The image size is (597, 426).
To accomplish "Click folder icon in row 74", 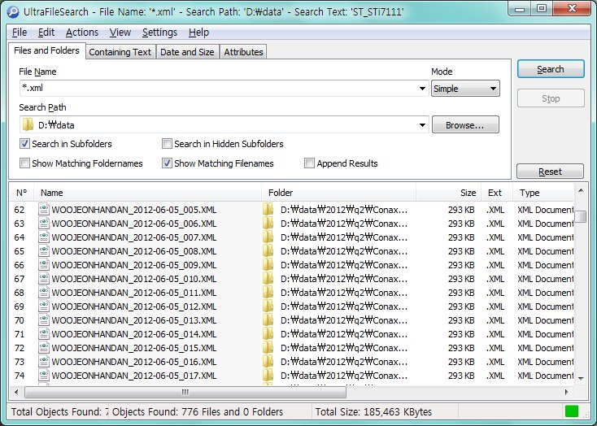I will coord(268,376).
